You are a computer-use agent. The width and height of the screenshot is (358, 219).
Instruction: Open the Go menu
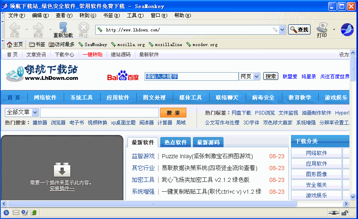88,15
